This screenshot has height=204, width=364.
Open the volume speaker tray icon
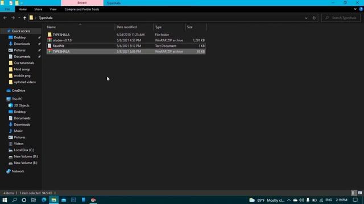pos(301,200)
